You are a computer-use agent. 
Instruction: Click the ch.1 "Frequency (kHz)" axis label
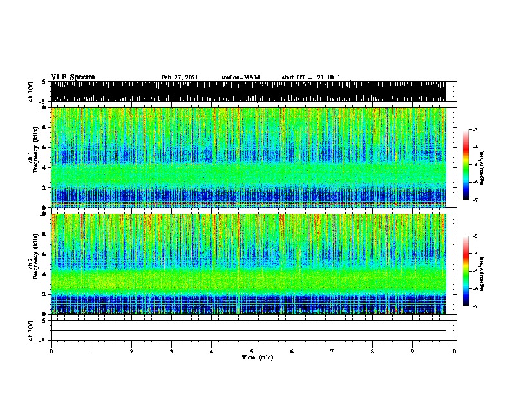click(35, 150)
